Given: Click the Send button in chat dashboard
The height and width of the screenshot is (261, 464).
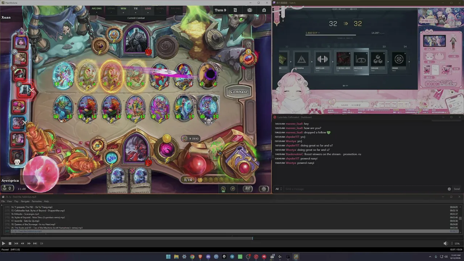Looking at the screenshot, I should 457,189.
